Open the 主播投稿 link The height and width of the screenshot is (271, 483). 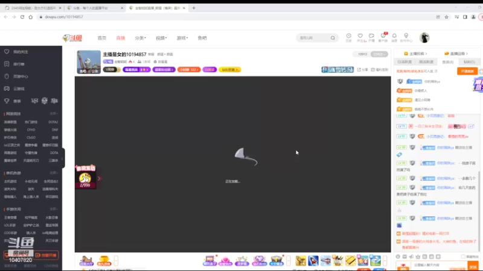(415, 54)
